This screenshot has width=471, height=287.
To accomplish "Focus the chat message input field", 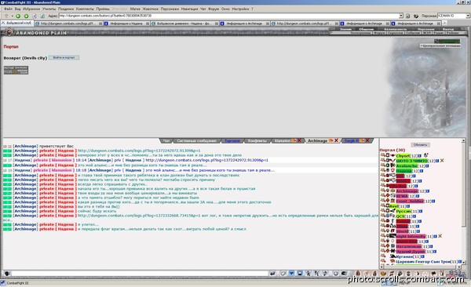I will (x=140, y=274).
